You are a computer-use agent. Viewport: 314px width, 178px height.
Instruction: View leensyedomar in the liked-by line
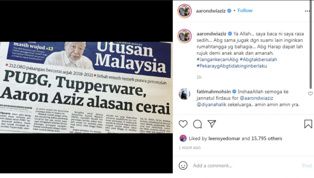[x=224, y=138]
